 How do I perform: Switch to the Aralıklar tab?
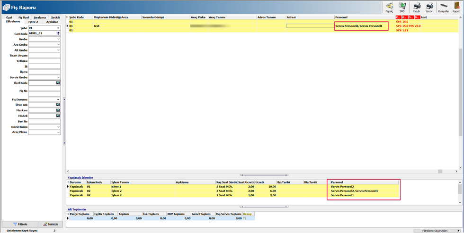pyautogui.click(x=52, y=22)
